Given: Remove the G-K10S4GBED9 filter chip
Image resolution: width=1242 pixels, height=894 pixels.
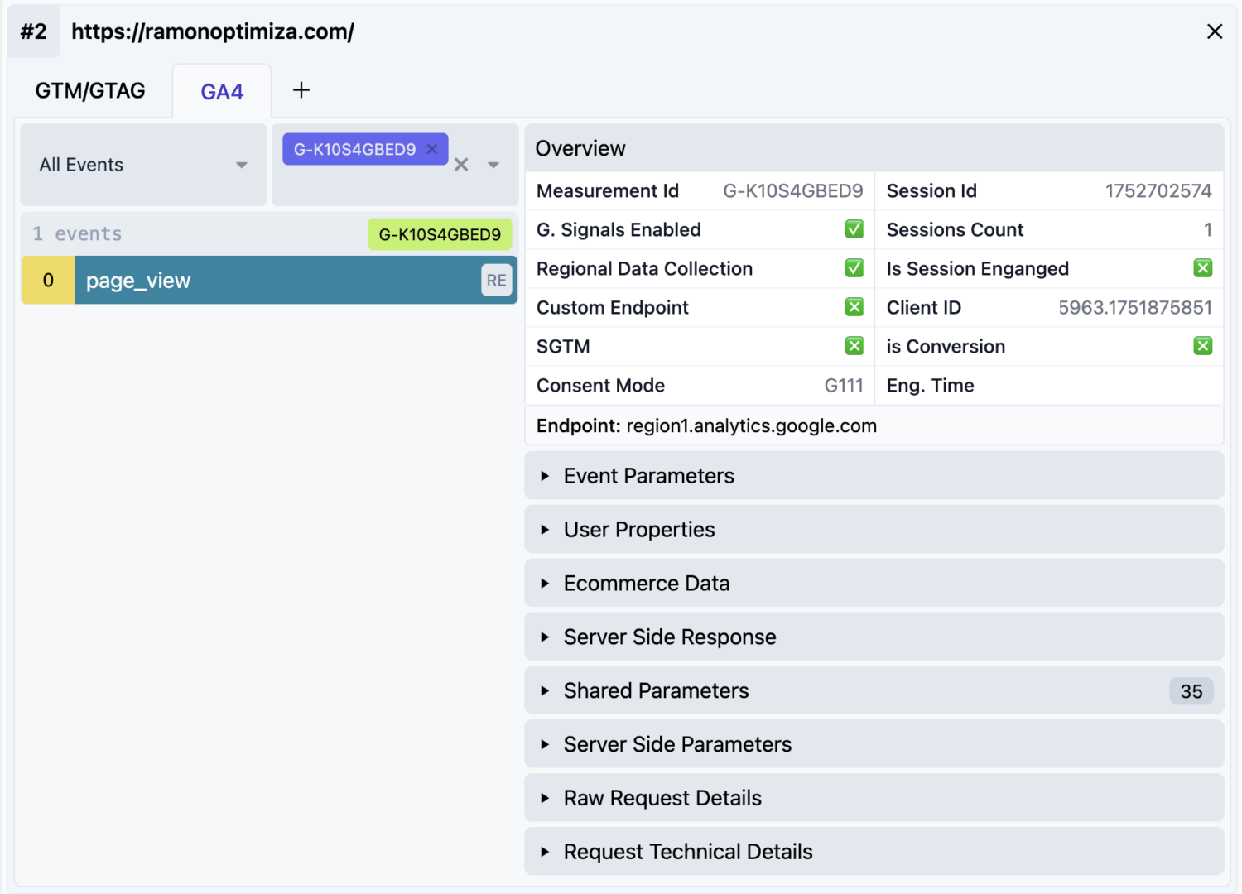Looking at the screenshot, I should (431, 149).
